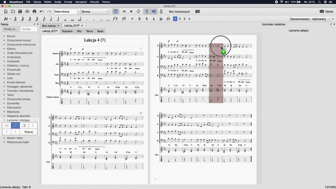Open the Wtyczki menu
336x189 pixels.
(94, 2)
